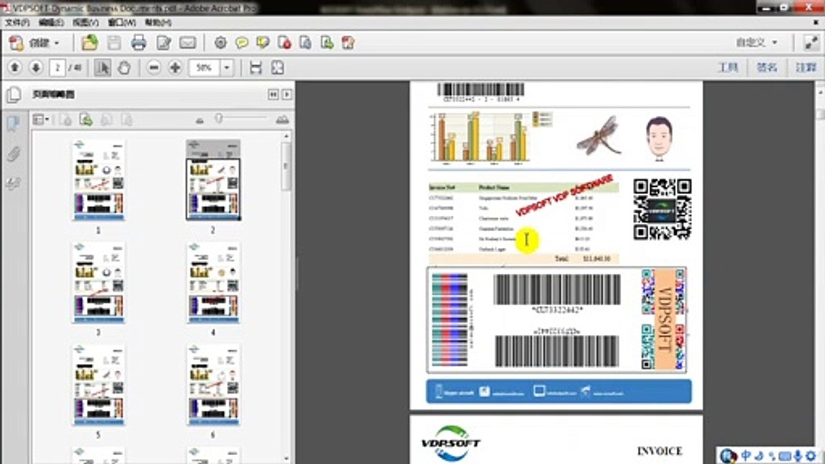Go to next page with down arrow
The height and width of the screenshot is (464, 825).
coord(36,68)
